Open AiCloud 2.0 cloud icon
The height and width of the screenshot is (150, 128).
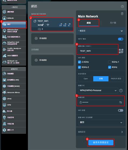[4, 62]
